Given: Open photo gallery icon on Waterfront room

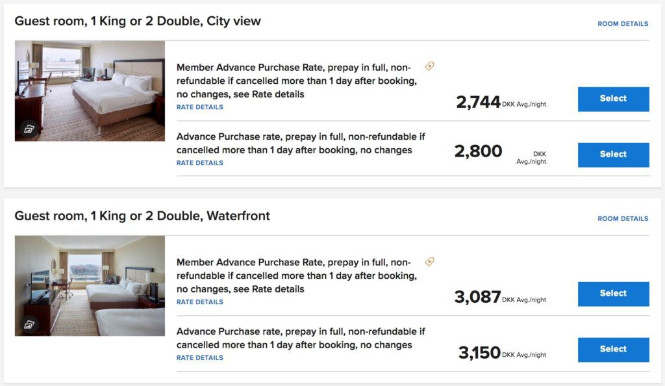Looking at the screenshot, I should (x=28, y=323).
